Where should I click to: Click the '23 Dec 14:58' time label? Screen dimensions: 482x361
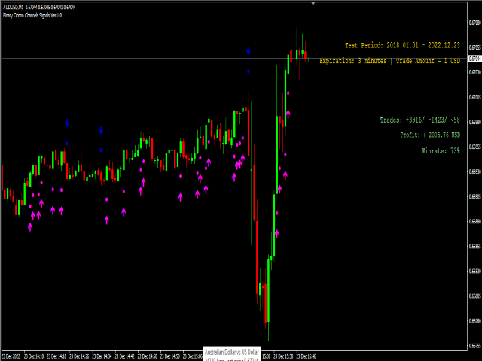click(x=170, y=356)
